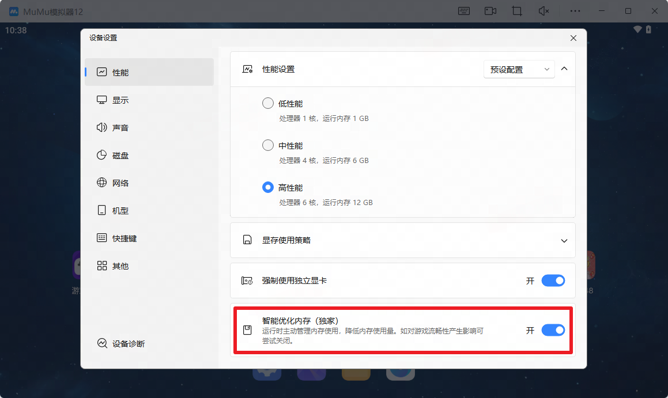Click the 设备诊断 diagnostics icon
This screenshot has width=668, height=398.
pos(102,343)
